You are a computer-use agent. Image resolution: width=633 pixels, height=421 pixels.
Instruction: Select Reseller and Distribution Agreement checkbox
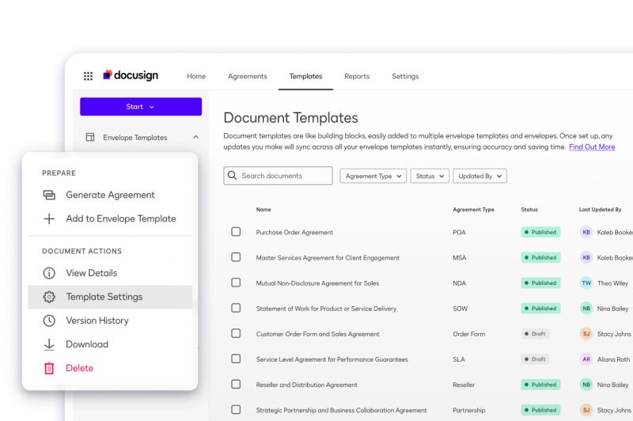[x=236, y=385]
